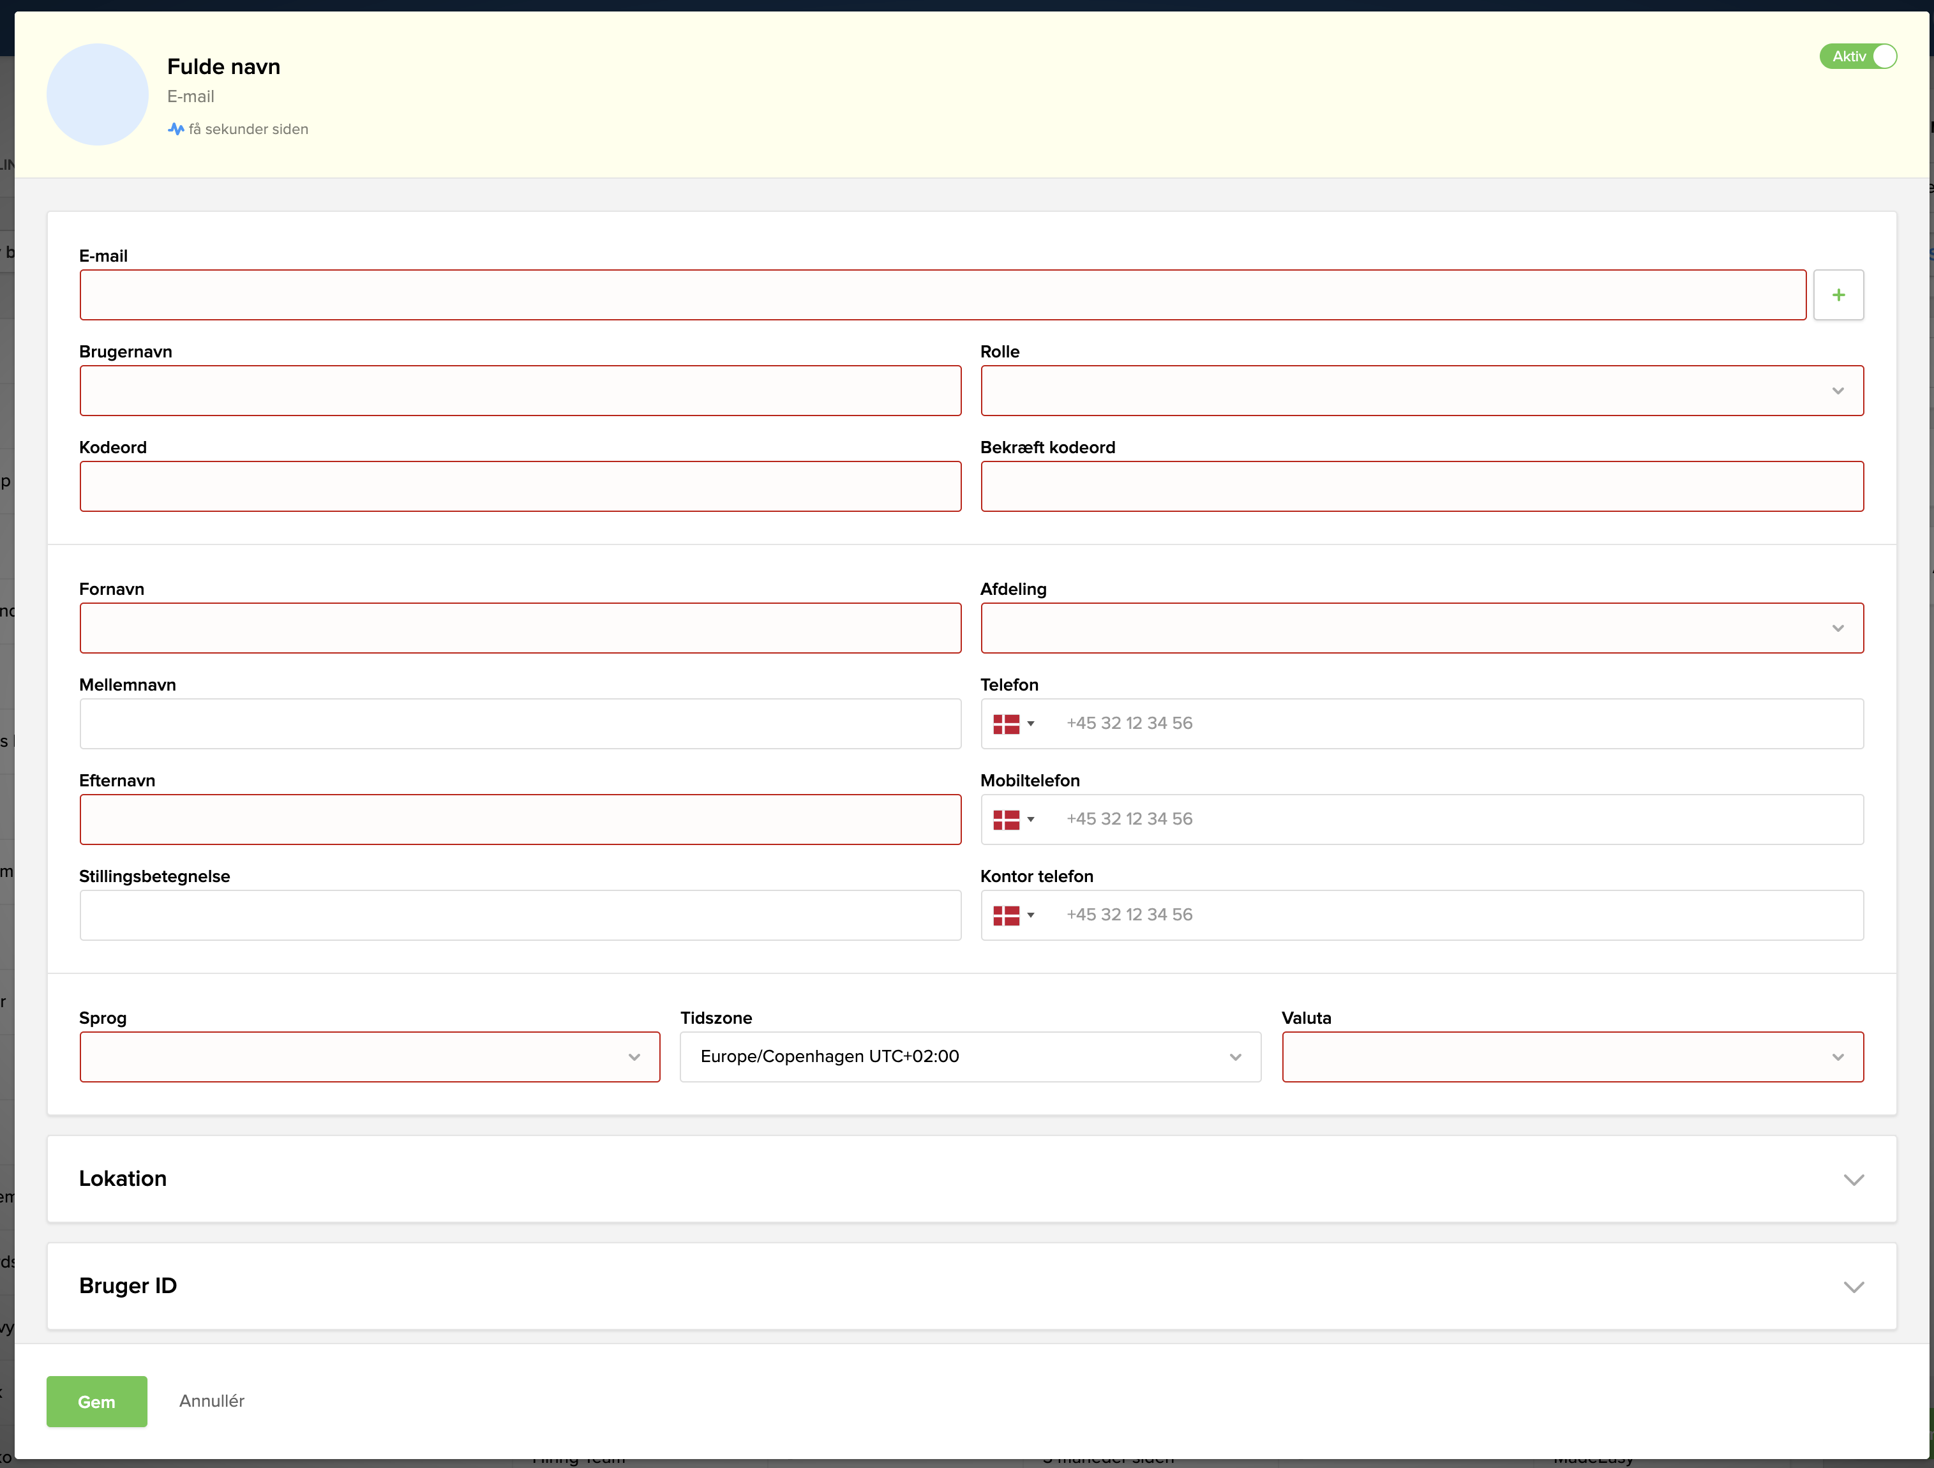1934x1468 pixels.
Task: Click the Annullér link
Action: pos(211,1401)
